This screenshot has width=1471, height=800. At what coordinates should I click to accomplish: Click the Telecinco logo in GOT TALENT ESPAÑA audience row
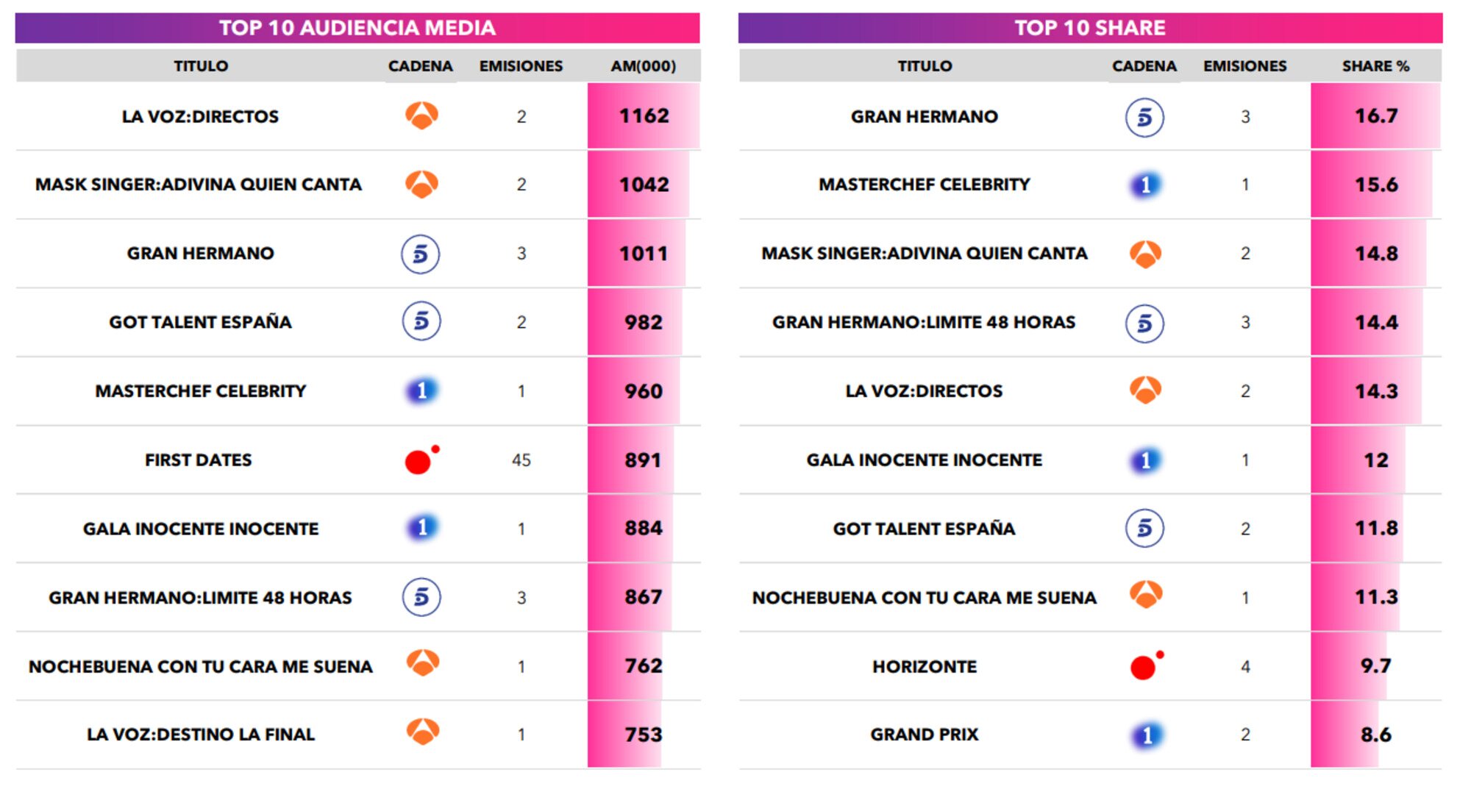pyautogui.click(x=421, y=321)
